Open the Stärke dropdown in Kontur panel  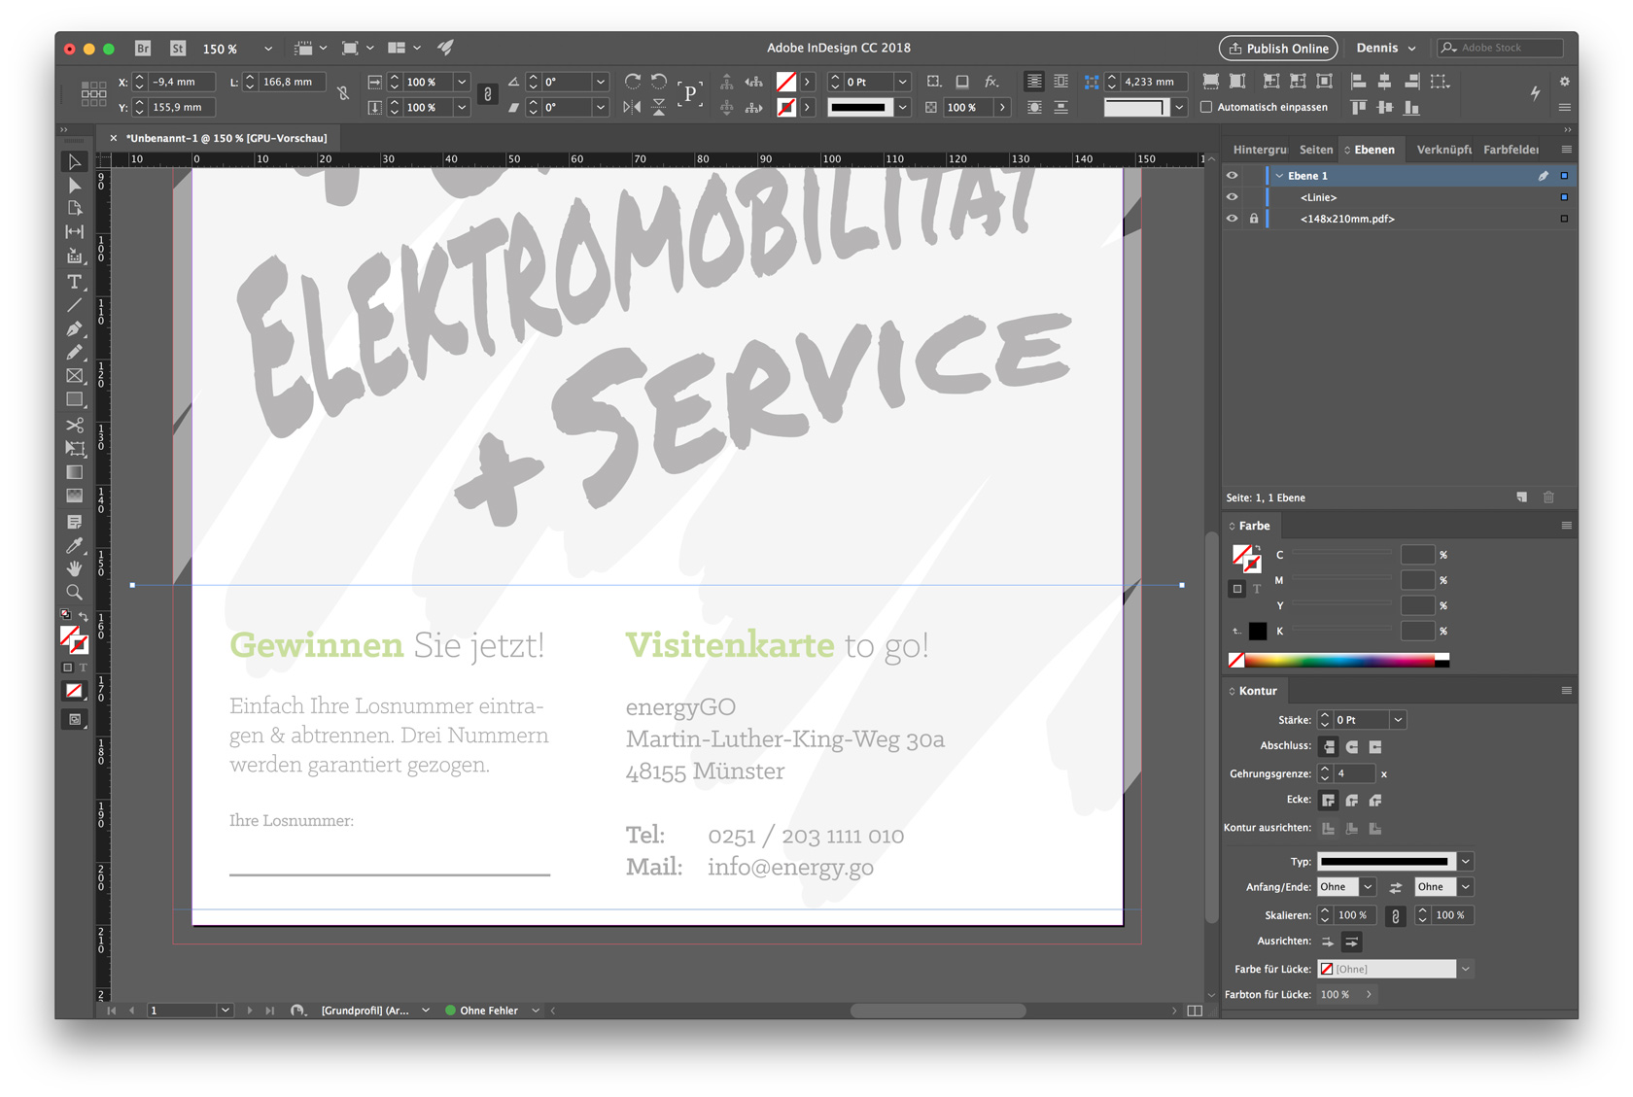(1397, 720)
